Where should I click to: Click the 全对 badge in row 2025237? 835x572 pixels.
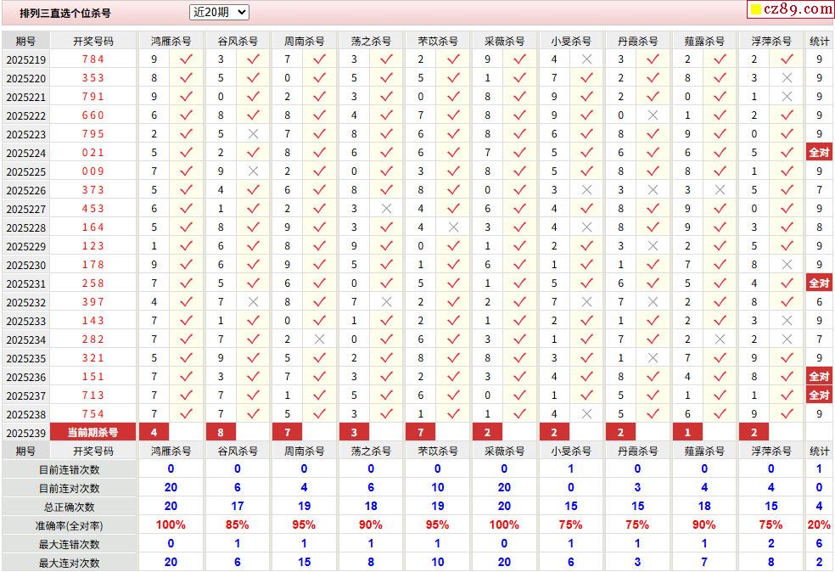click(x=819, y=395)
